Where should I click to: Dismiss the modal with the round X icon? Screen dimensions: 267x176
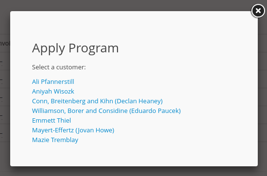click(258, 11)
